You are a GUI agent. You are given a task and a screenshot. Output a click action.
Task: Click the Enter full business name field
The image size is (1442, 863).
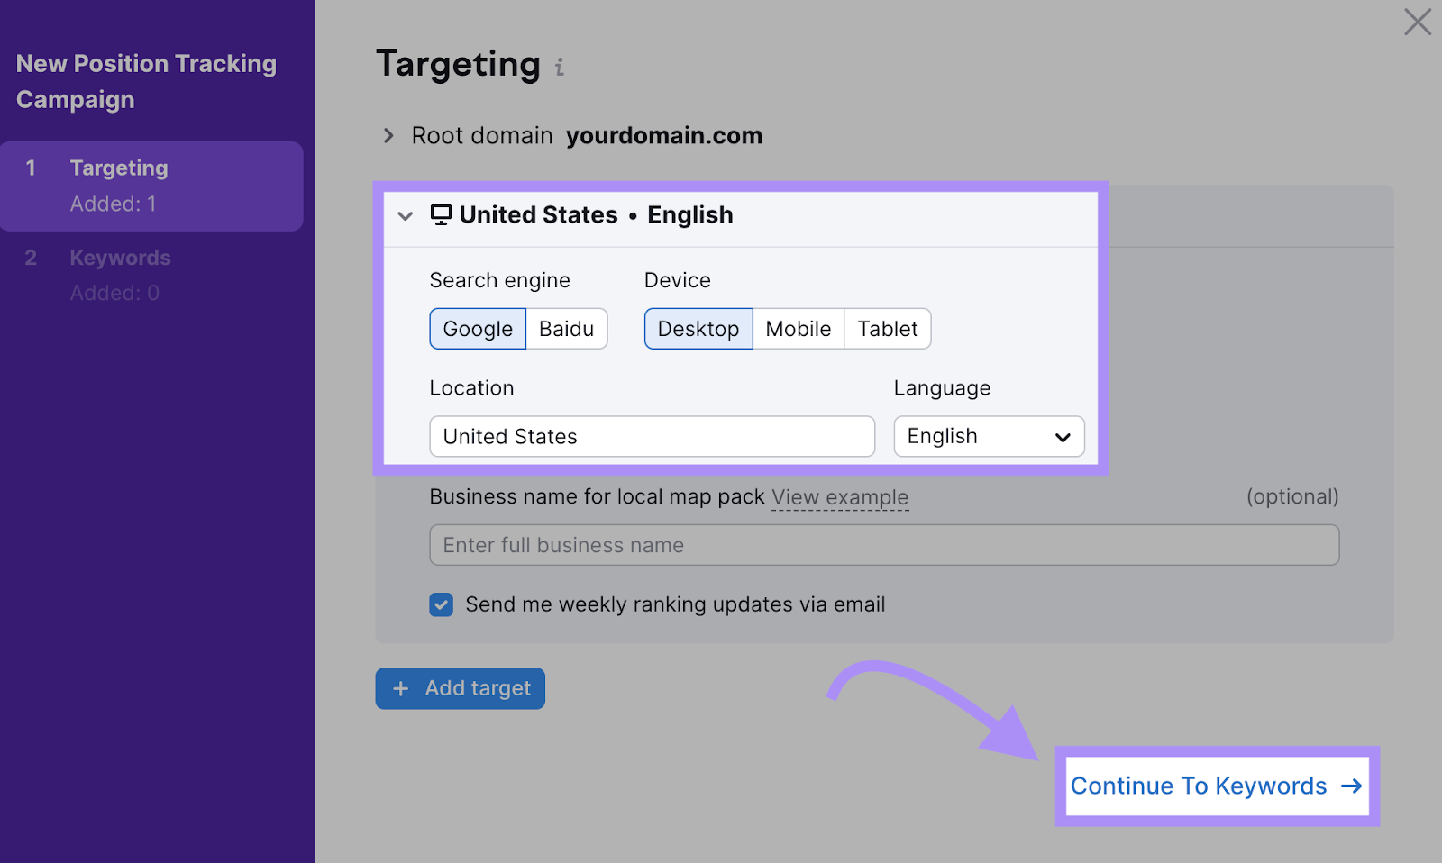pyautogui.click(x=883, y=544)
